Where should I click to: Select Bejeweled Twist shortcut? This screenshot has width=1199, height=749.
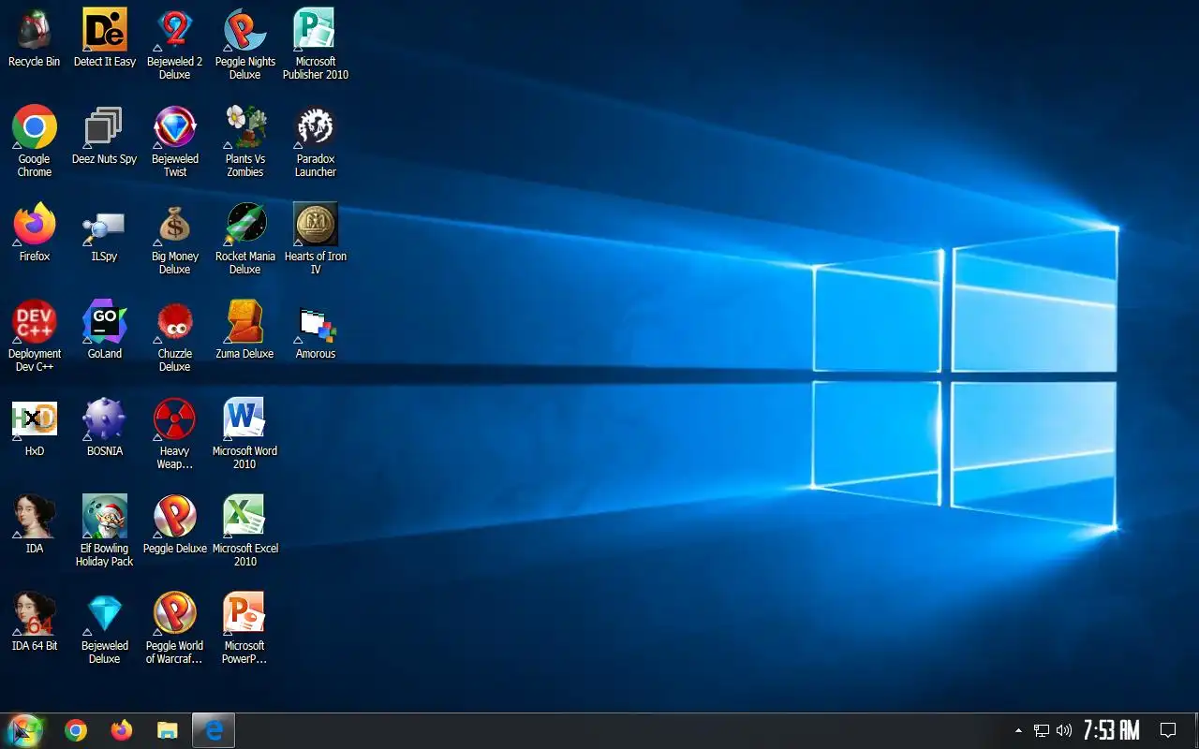[174, 142]
